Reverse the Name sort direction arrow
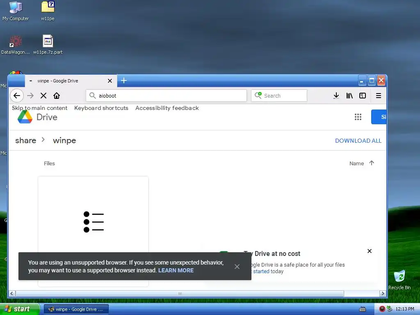 point(372,163)
